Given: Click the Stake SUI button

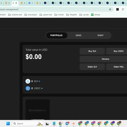Looking at the screenshot, I should point(92,67).
